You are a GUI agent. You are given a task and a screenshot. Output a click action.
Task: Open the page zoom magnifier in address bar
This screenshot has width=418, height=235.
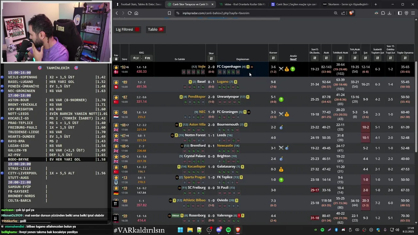(336, 13)
